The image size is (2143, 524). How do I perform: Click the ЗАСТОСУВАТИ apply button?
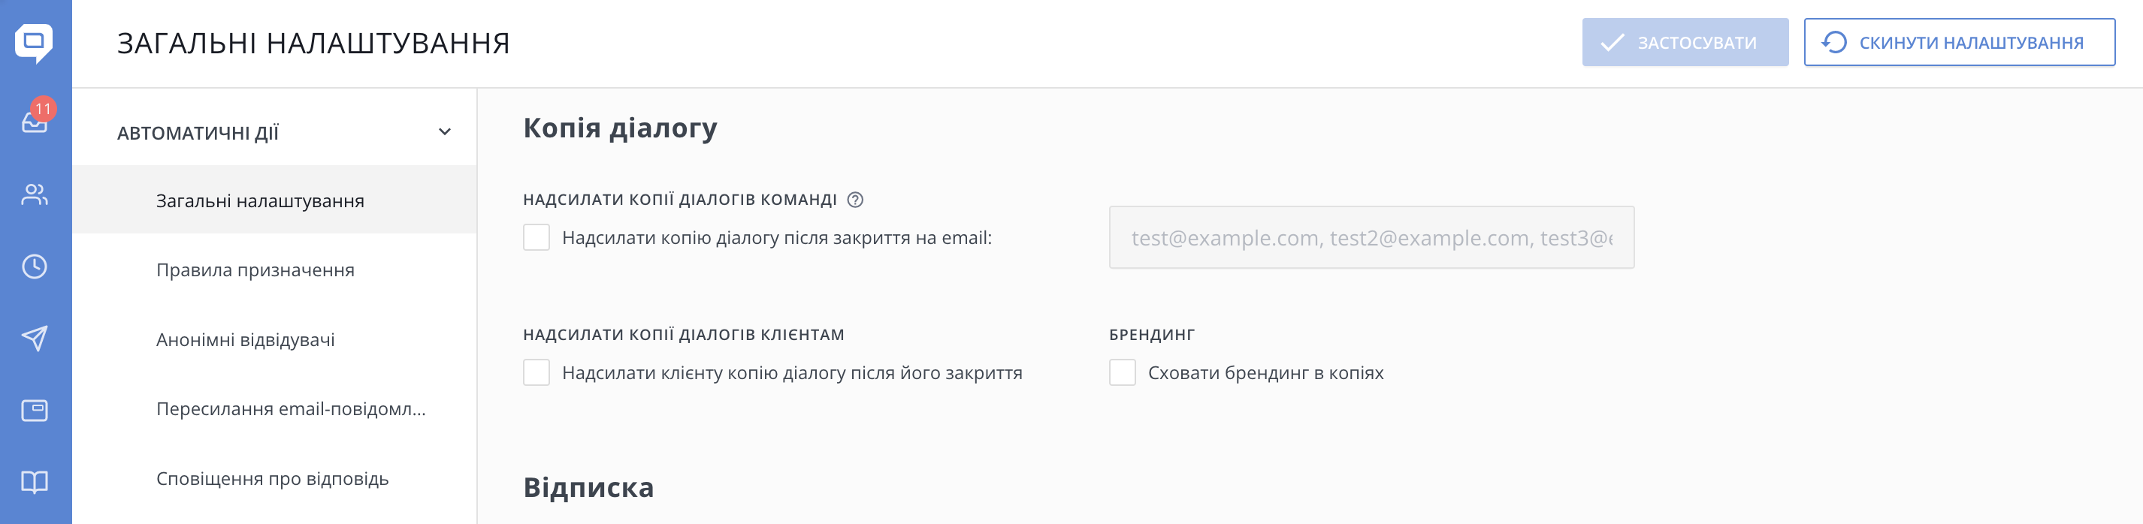(x=1685, y=43)
